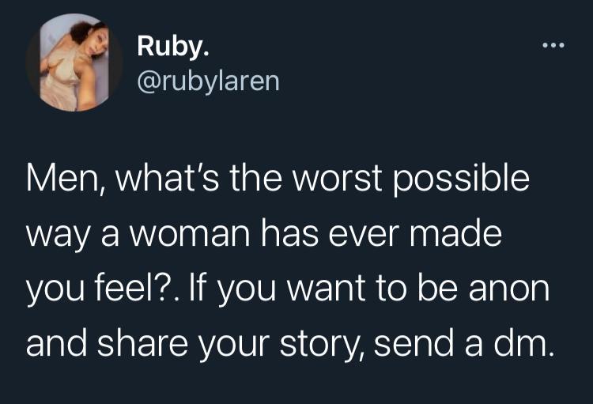The width and height of the screenshot is (593, 404).
Task: Select the line beginning 'way a woman'
Action: pyautogui.click(x=263, y=235)
